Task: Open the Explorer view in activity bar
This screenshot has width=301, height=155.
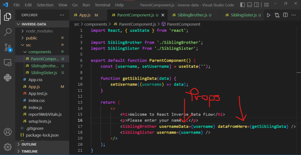Action: click(8, 17)
